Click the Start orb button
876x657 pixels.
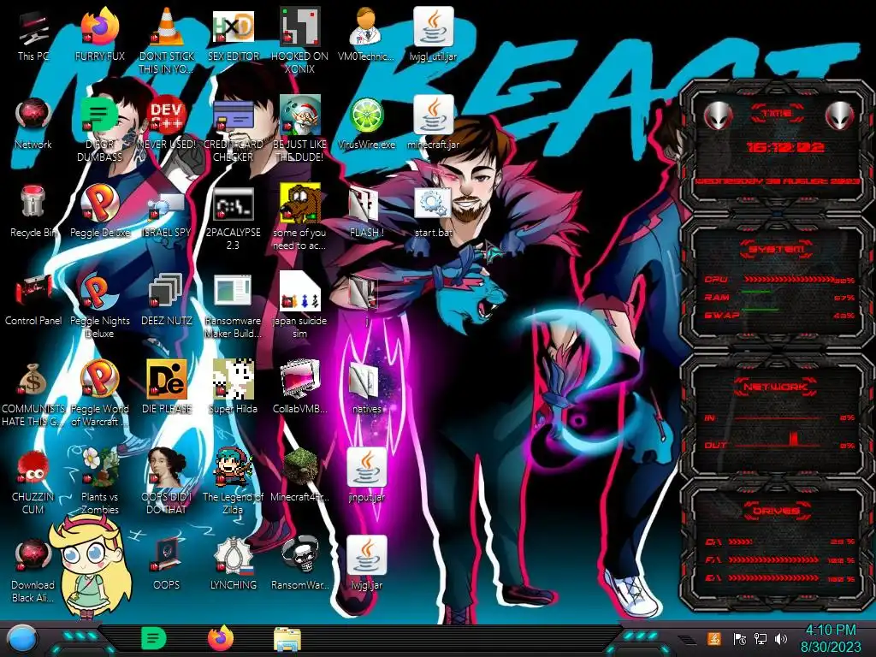tap(22, 640)
